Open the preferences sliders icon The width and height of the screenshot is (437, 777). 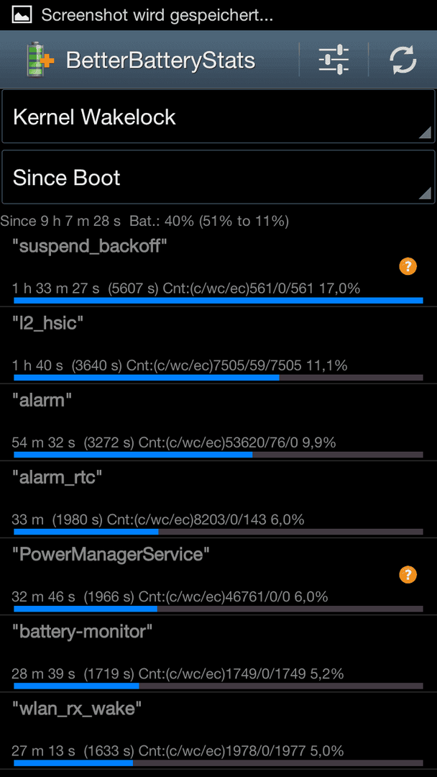click(x=333, y=60)
